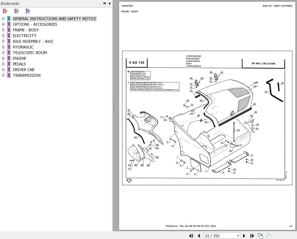The height and width of the screenshot is (239, 297).
Task: Click part number 16 in the diagram
Action: (238, 130)
